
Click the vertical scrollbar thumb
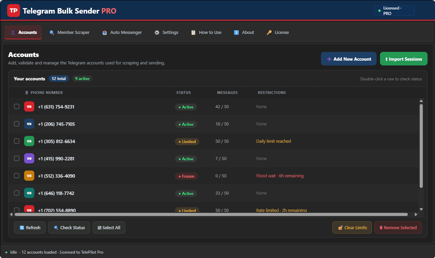pos(421,146)
